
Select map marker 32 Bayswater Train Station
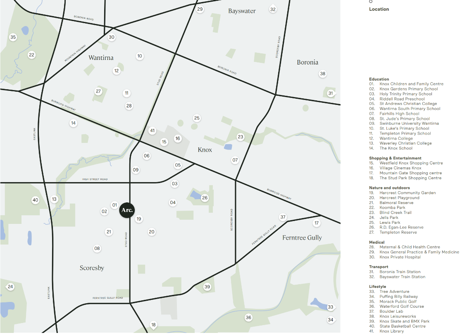coord(273,9)
